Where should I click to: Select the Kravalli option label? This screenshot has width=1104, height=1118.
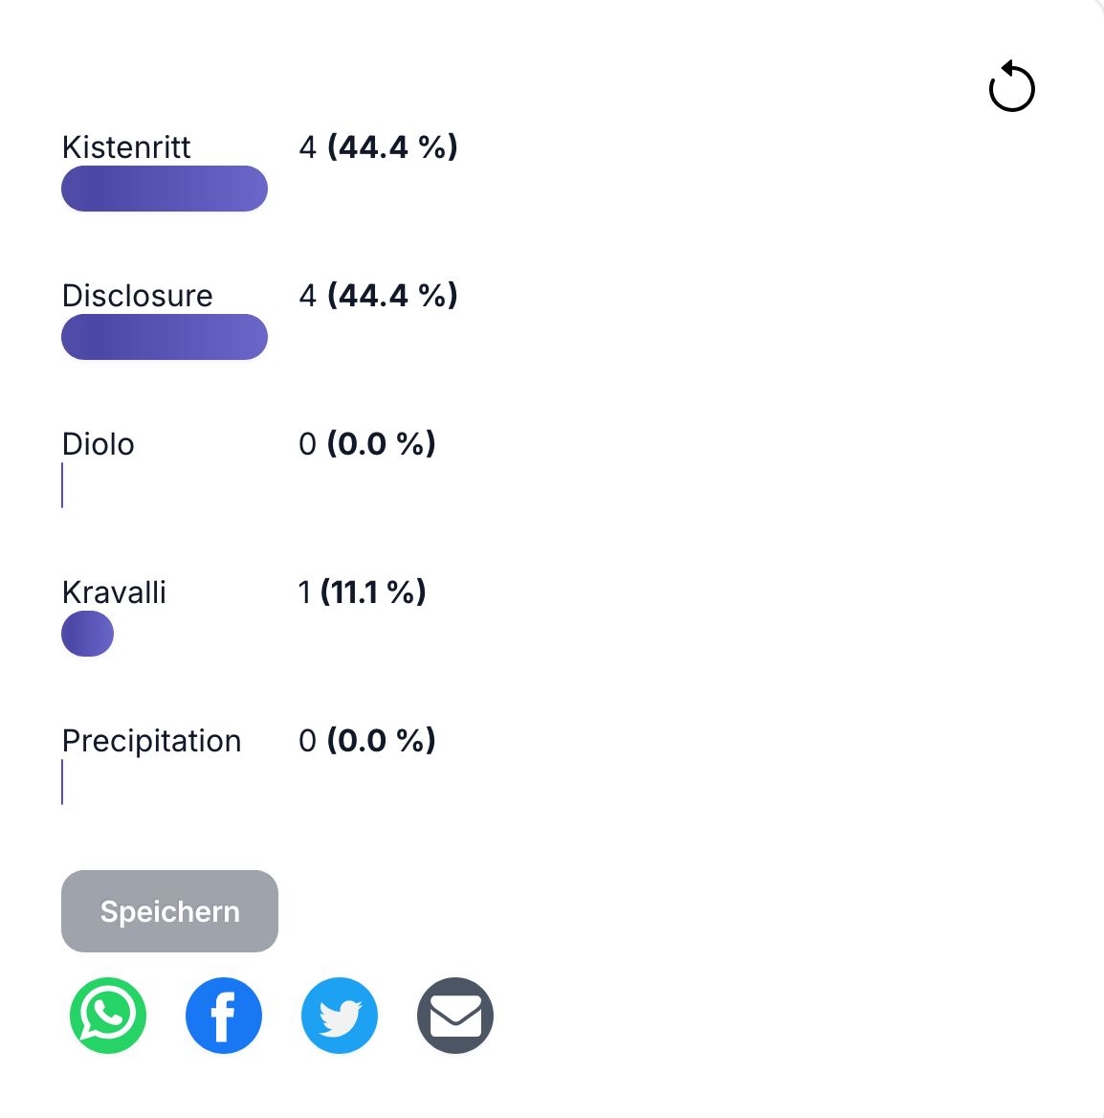(x=114, y=593)
